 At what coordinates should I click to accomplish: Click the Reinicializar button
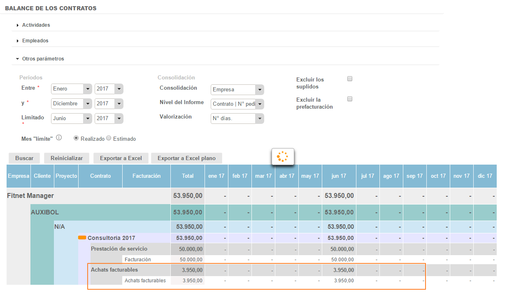point(67,158)
